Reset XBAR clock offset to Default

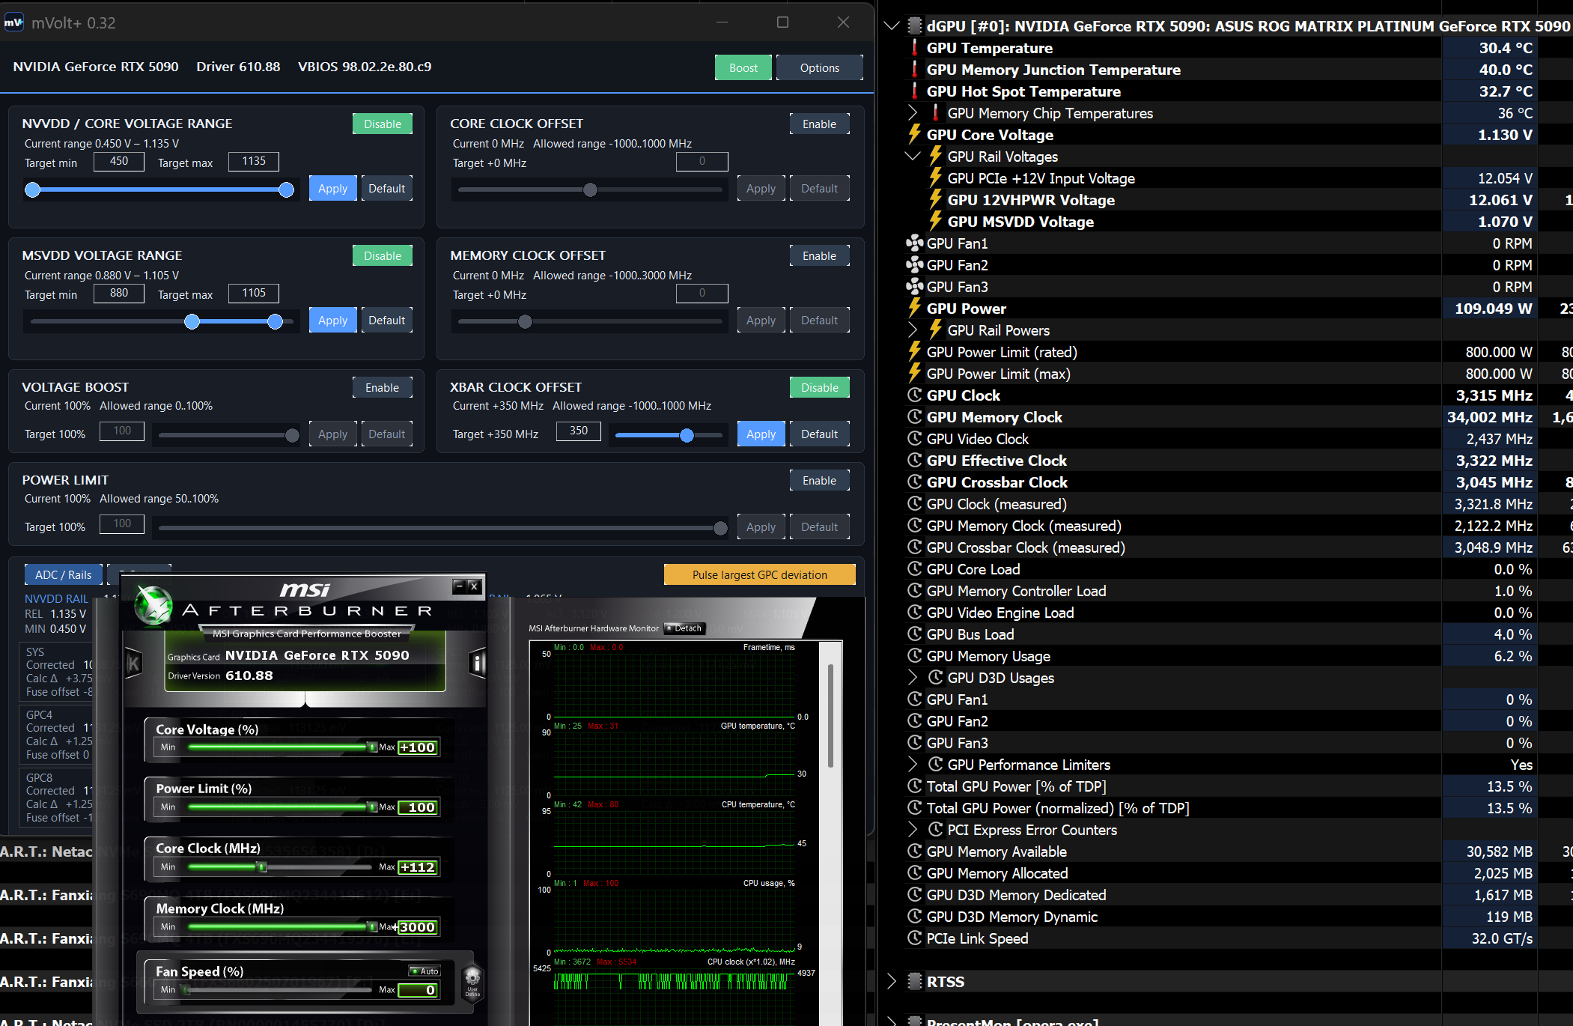pyautogui.click(x=820, y=434)
